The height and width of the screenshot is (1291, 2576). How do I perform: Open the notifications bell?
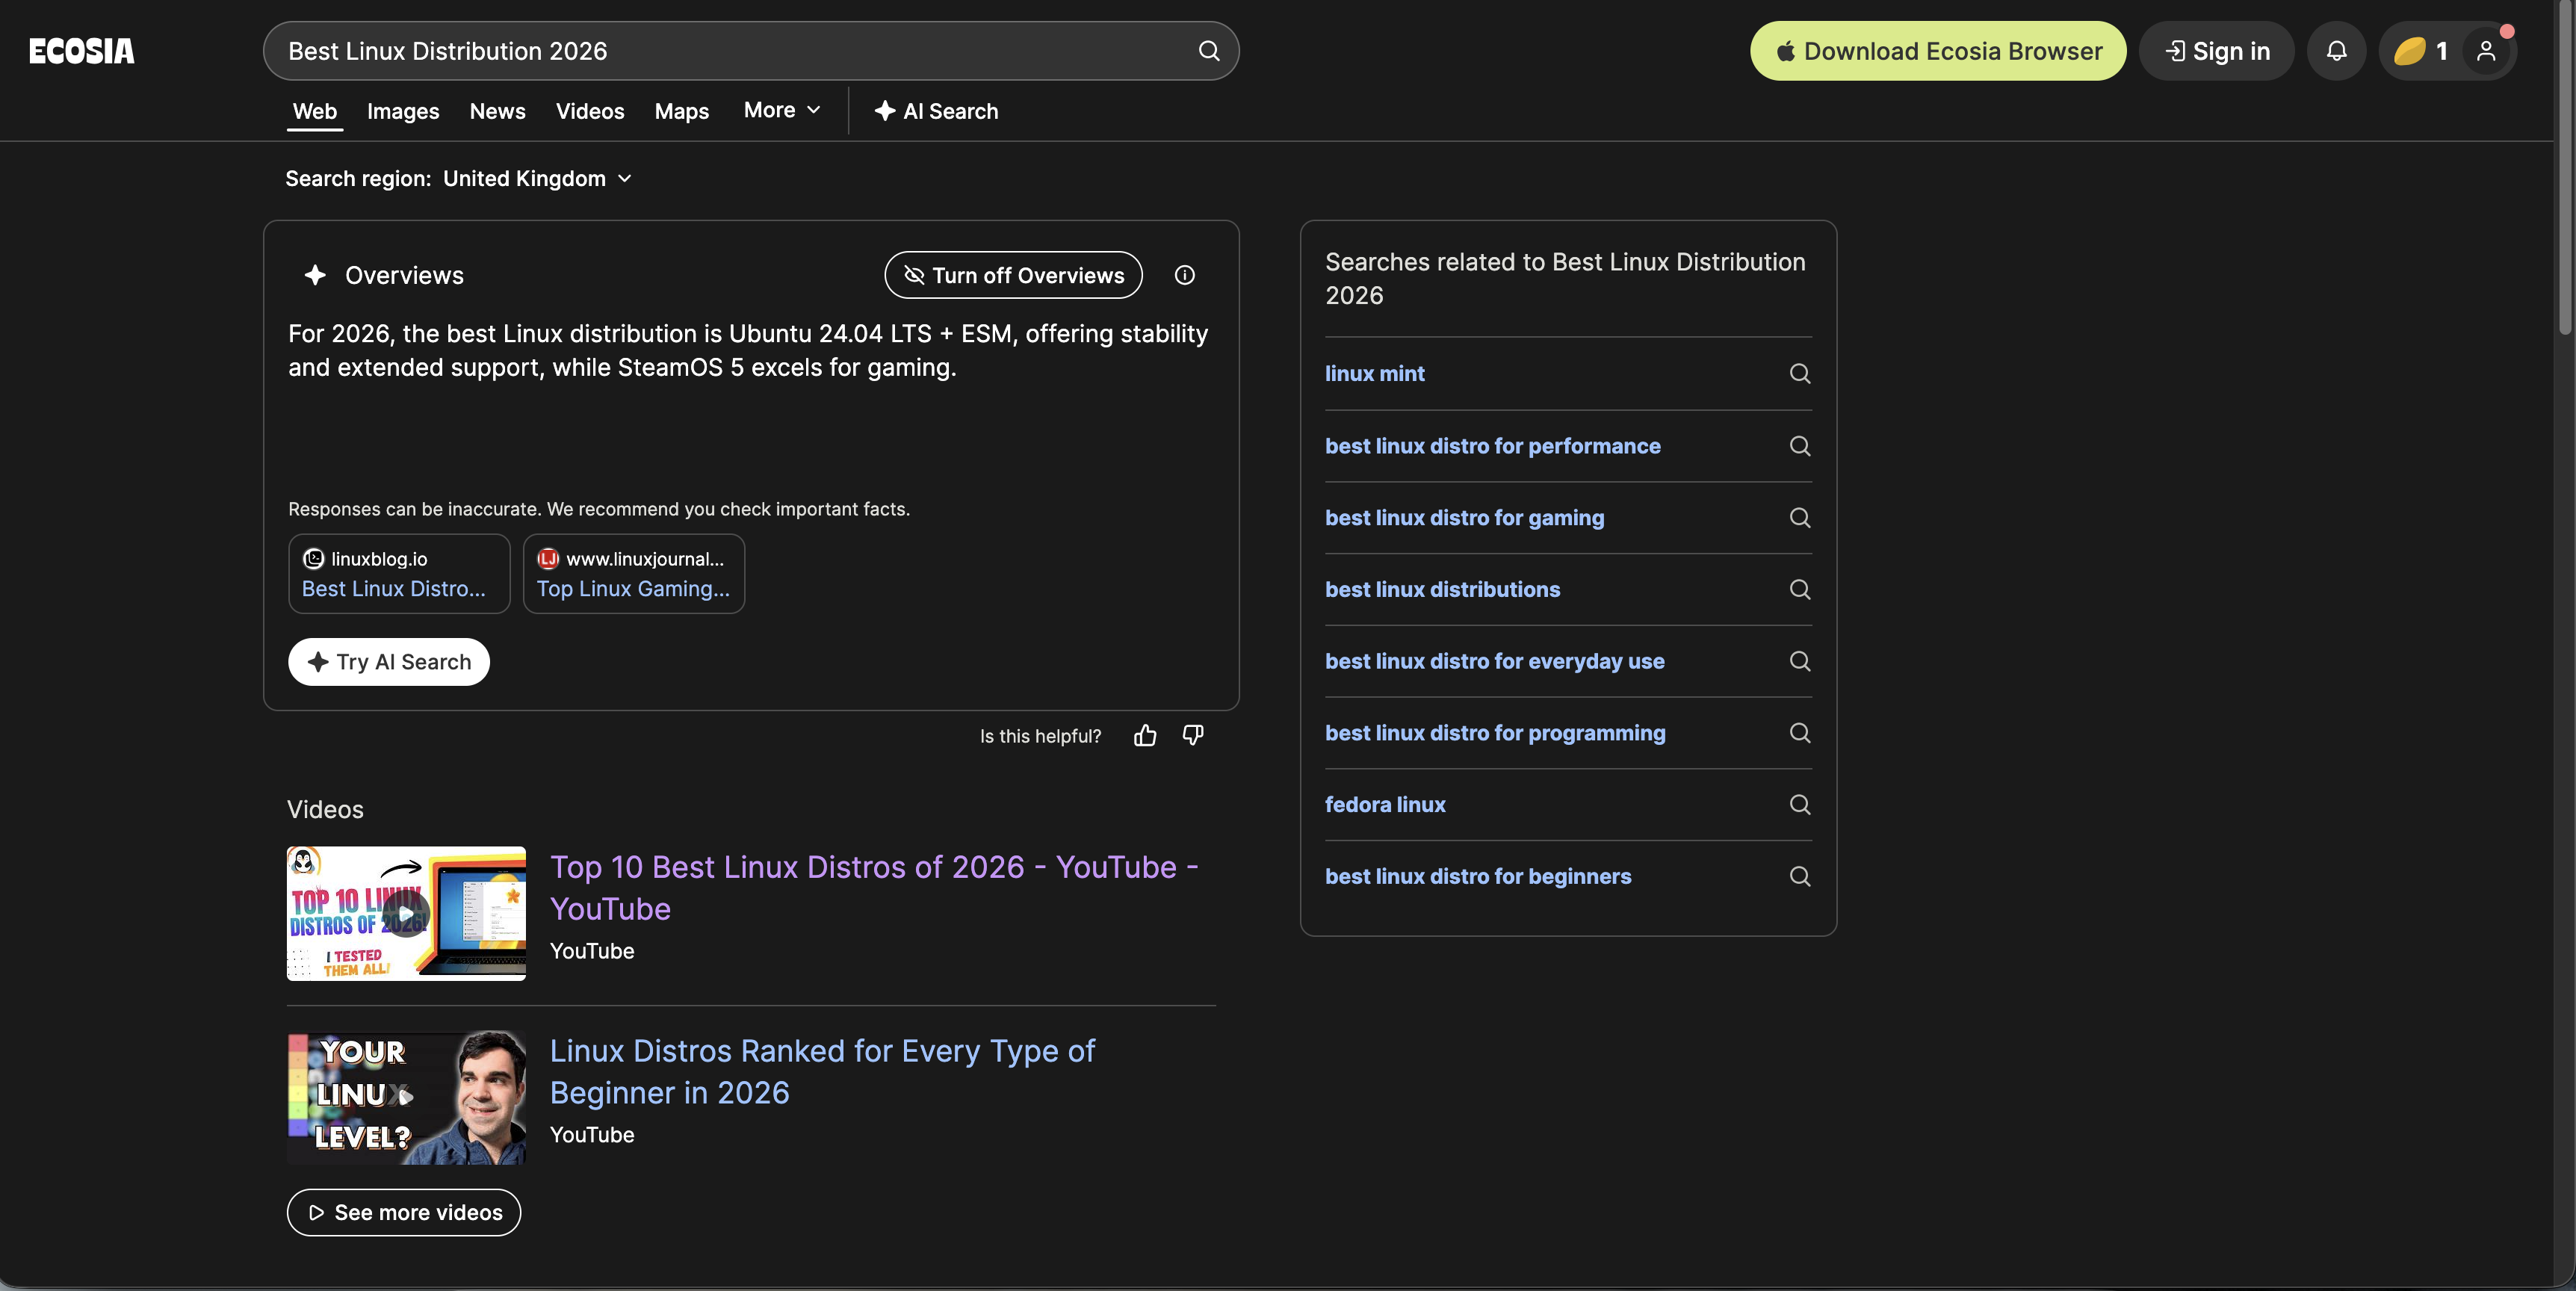[2336, 51]
